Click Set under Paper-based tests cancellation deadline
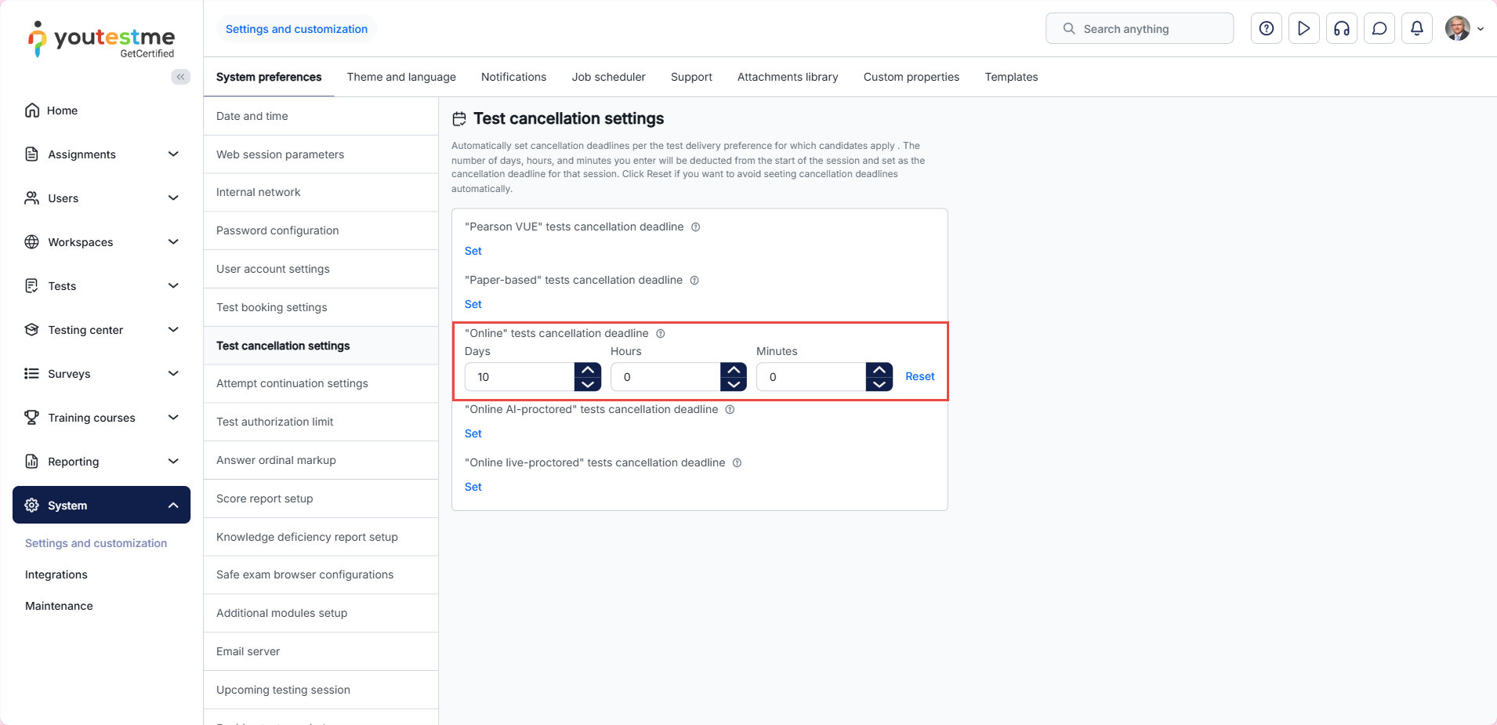The height and width of the screenshot is (725, 1497). 473,304
